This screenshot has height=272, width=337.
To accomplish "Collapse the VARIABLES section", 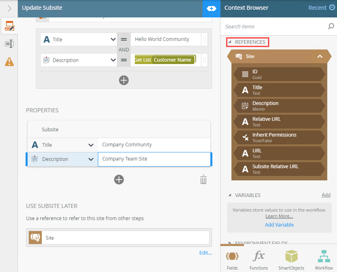I will (229, 195).
